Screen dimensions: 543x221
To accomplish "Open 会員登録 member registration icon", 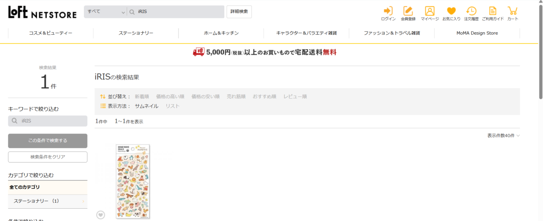I will click(408, 14).
